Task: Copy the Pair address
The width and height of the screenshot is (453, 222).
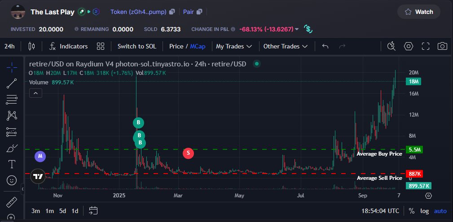Action: [199, 12]
